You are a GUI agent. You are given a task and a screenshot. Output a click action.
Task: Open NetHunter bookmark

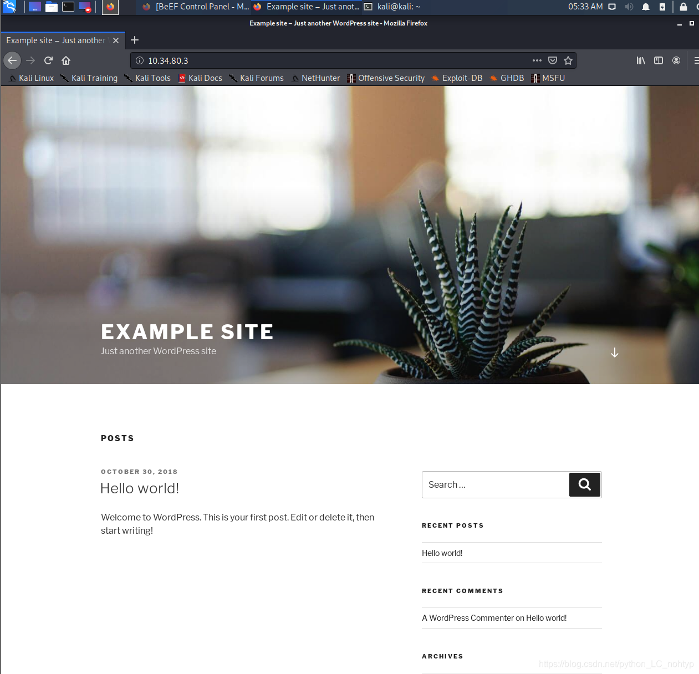(x=315, y=78)
